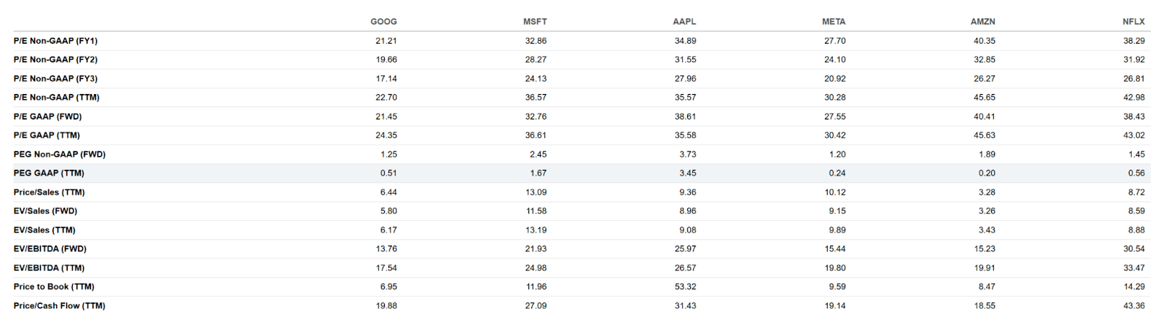1166x325 pixels.
Task: Click the Price/Cash Flow (TTM) row label
Action: 59,306
